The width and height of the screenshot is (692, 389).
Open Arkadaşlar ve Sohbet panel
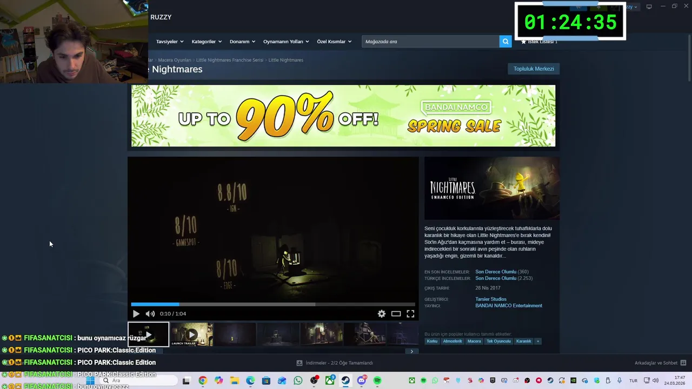tap(660, 363)
